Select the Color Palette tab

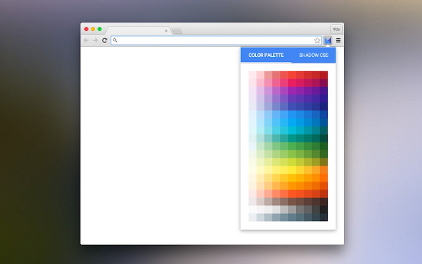click(266, 55)
